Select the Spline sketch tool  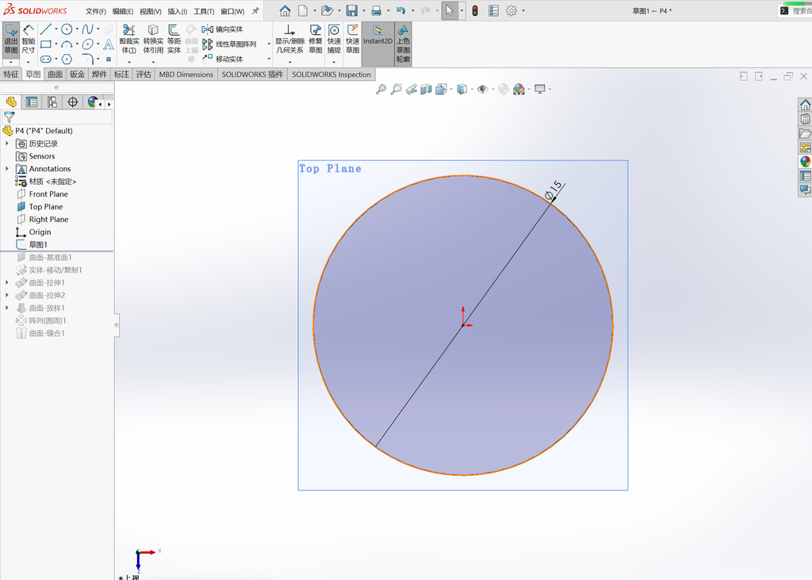click(x=87, y=29)
